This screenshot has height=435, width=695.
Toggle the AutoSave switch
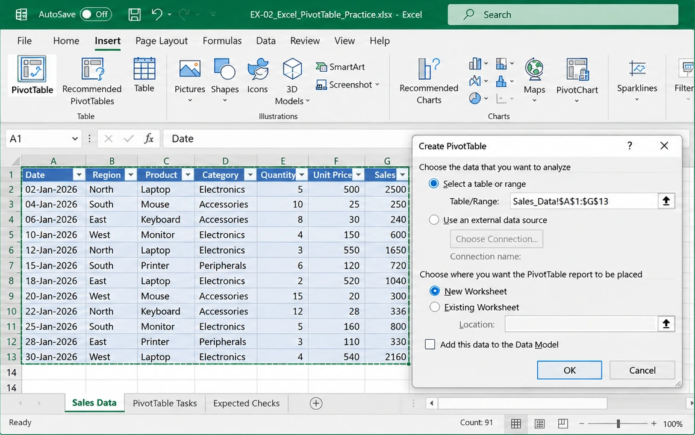tap(96, 14)
